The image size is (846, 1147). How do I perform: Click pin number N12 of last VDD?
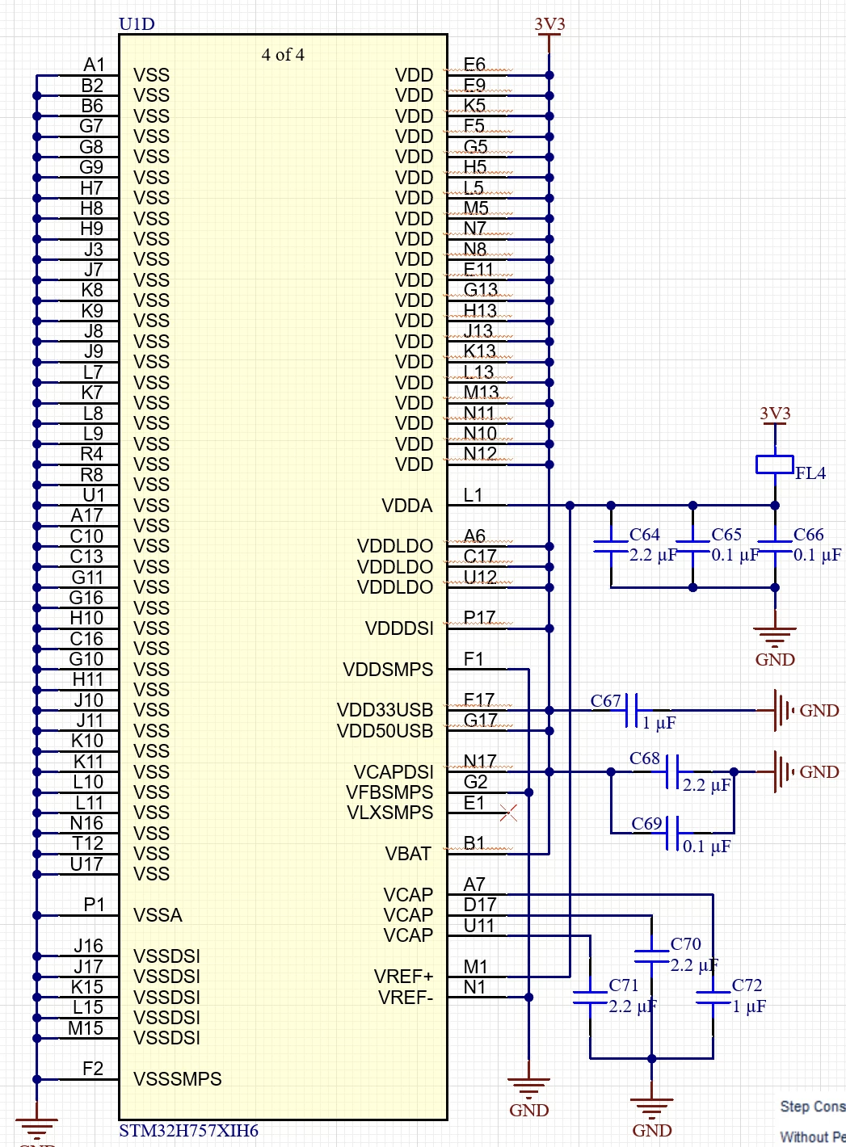tap(480, 454)
